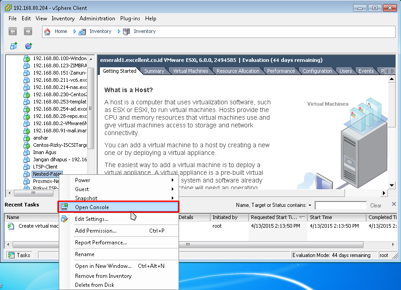Click the back navigation arrow

(x=13, y=31)
